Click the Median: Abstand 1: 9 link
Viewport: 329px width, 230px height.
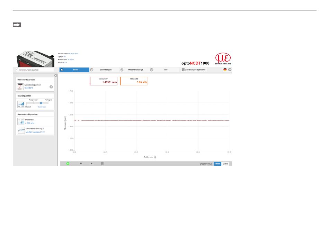click(x=35, y=132)
